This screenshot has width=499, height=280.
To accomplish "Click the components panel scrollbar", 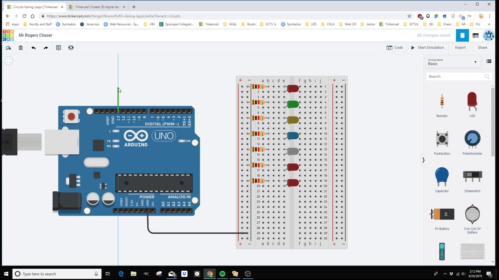I will tap(493, 122).
